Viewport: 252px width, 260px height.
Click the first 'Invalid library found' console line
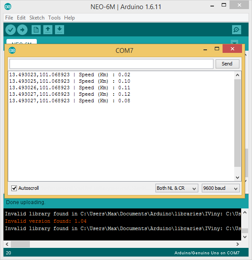point(123,214)
